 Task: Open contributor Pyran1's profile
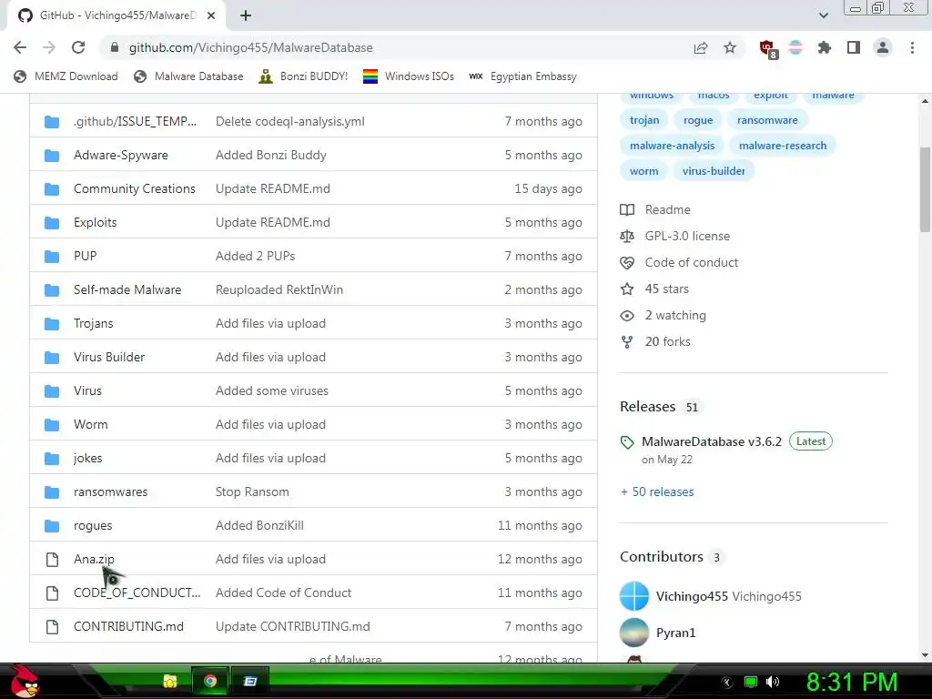coord(676,633)
